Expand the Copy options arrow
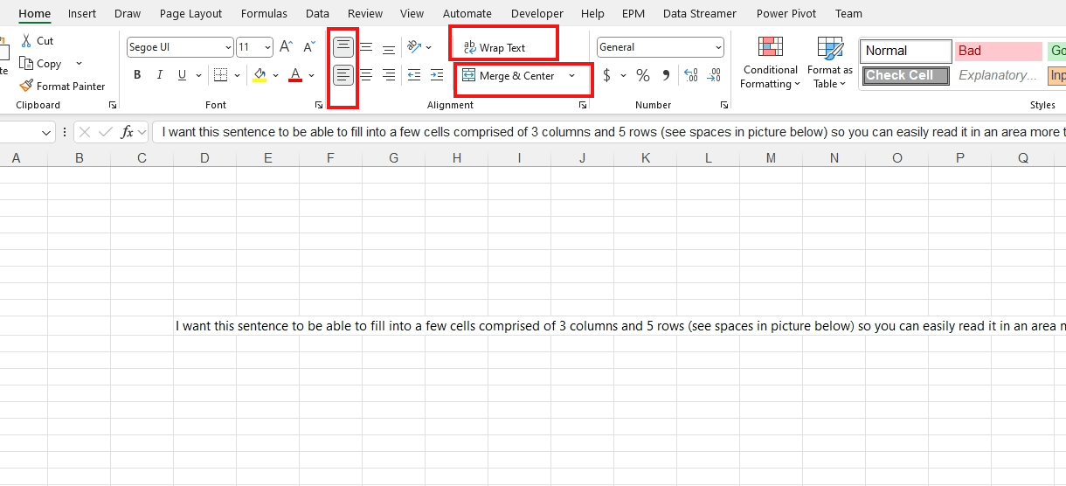The image size is (1066, 486). click(x=79, y=64)
